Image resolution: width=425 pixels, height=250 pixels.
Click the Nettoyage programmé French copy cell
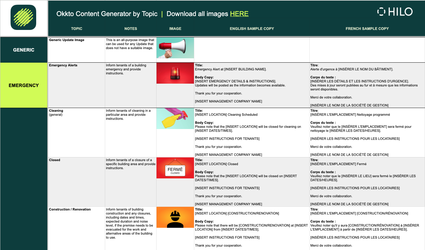click(x=367, y=133)
